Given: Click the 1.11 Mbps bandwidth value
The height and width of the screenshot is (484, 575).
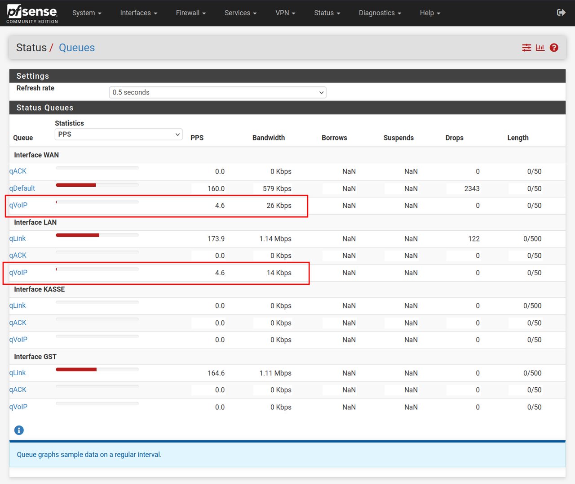Looking at the screenshot, I should (x=275, y=373).
